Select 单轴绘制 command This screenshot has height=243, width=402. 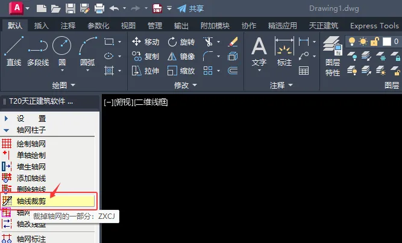(31, 155)
